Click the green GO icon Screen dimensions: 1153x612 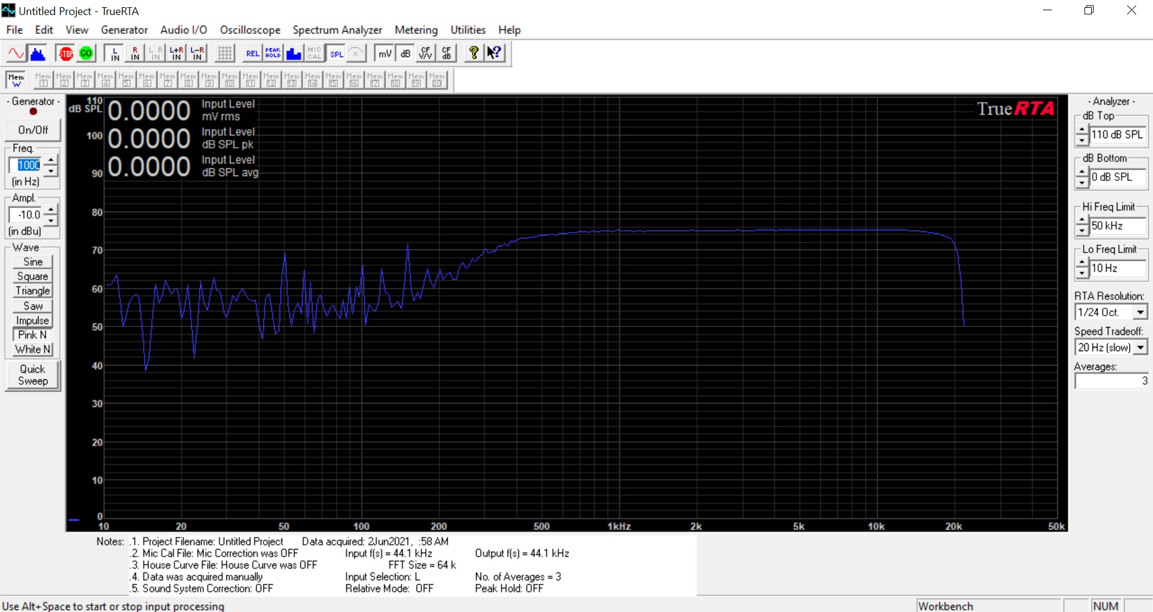87,54
